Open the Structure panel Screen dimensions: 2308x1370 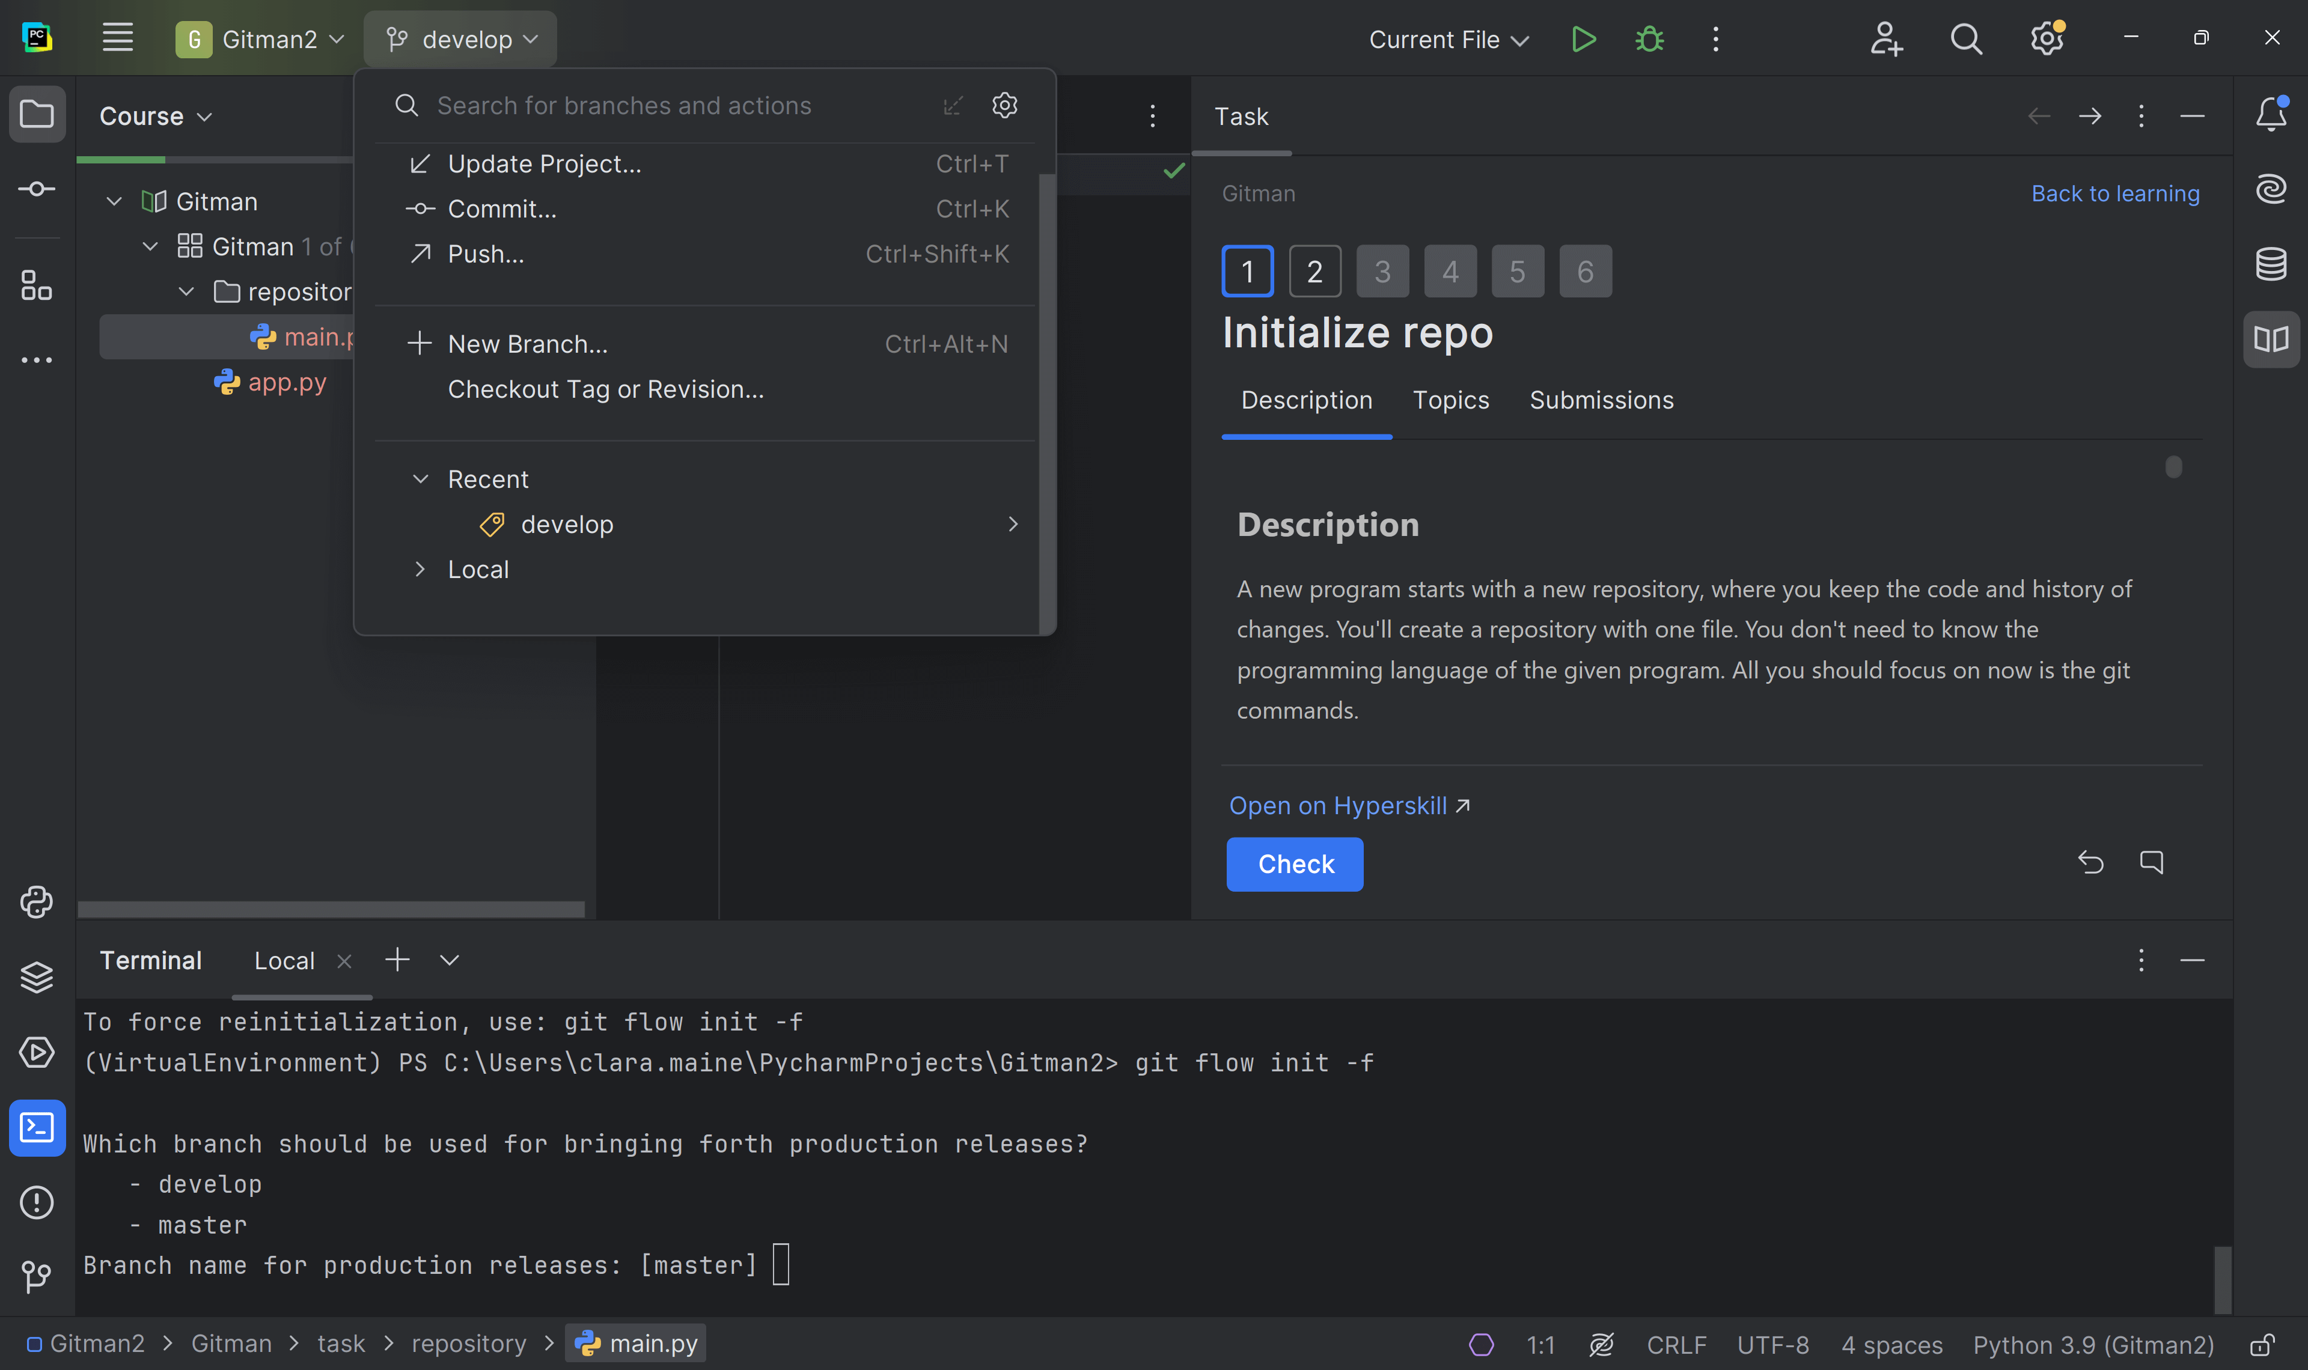tap(37, 286)
